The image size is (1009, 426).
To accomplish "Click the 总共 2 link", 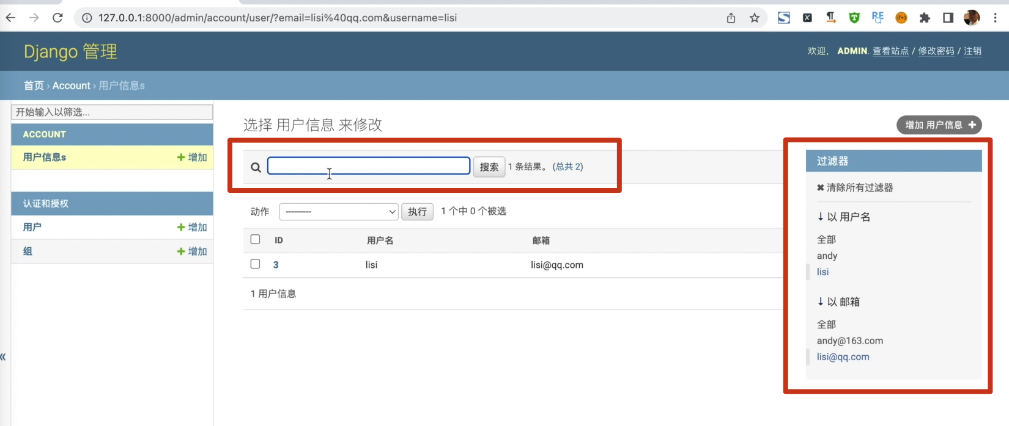I will tap(568, 167).
